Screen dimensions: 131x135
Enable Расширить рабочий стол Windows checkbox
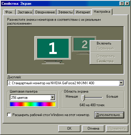(x=9, y=115)
